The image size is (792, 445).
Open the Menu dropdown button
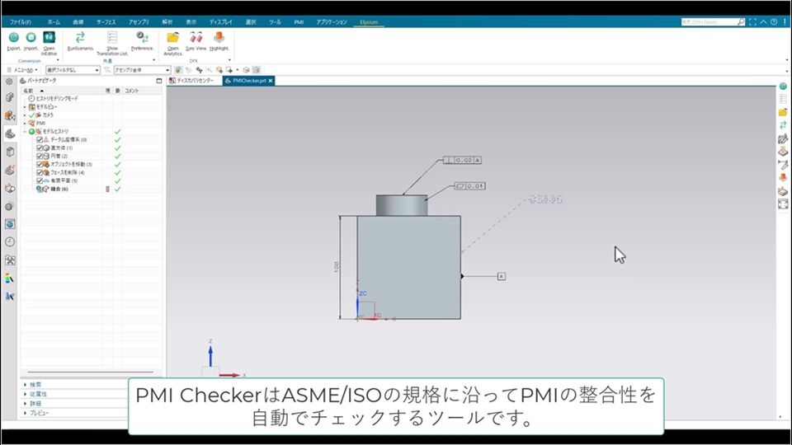point(22,70)
